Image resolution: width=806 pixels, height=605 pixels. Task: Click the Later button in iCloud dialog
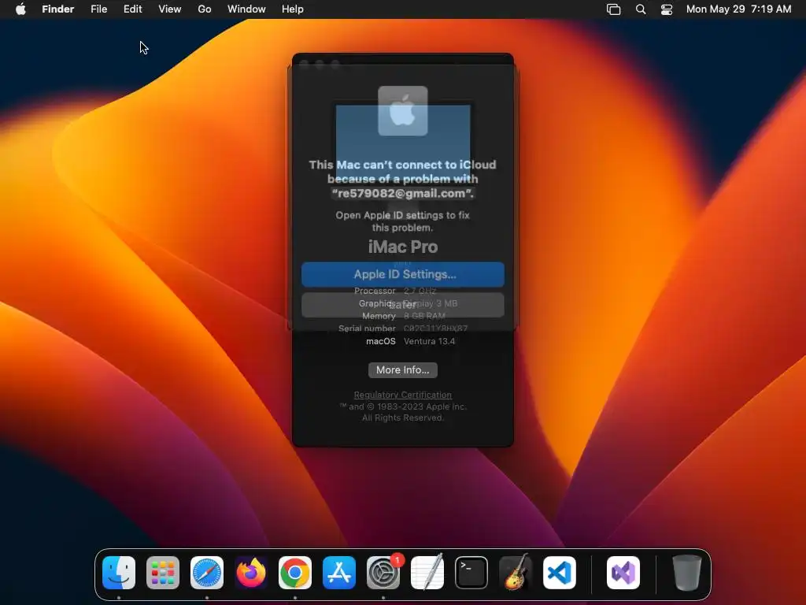coord(403,305)
